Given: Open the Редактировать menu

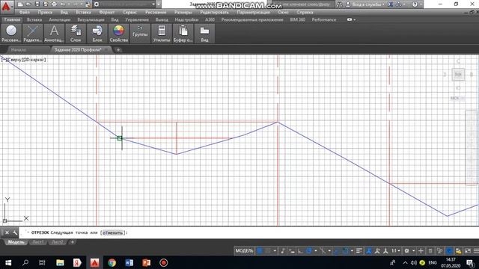Looking at the screenshot, I should [x=214, y=13].
